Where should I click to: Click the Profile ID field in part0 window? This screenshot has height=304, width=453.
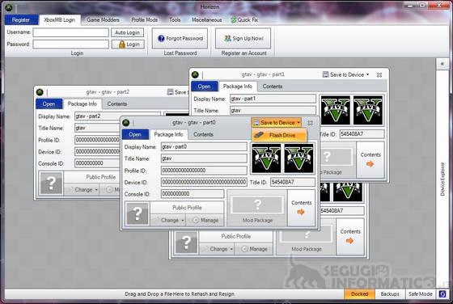pyautogui.click(x=204, y=171)
